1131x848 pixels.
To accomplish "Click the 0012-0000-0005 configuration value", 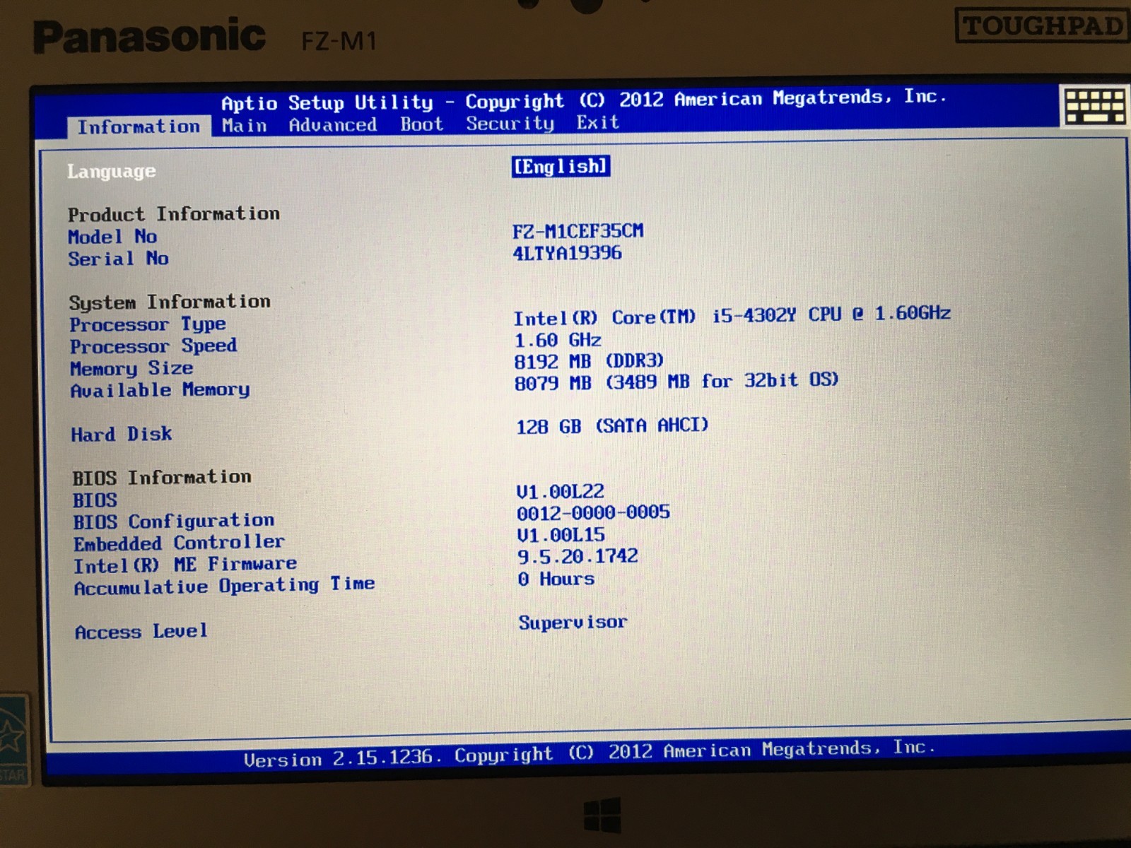I will click(593, 512).
